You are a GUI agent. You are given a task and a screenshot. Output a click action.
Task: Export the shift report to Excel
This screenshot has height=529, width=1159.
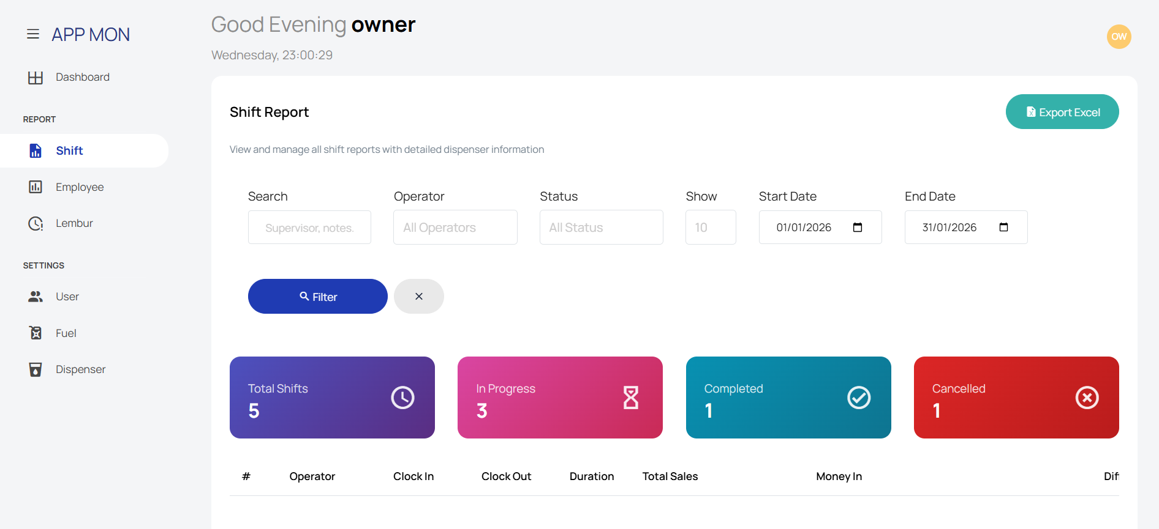[x=1062, y=112]
